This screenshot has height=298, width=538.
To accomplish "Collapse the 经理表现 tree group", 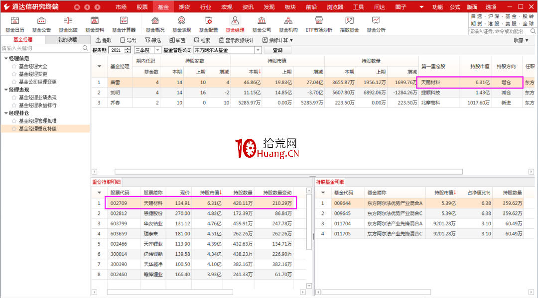I will click(6, 90).
